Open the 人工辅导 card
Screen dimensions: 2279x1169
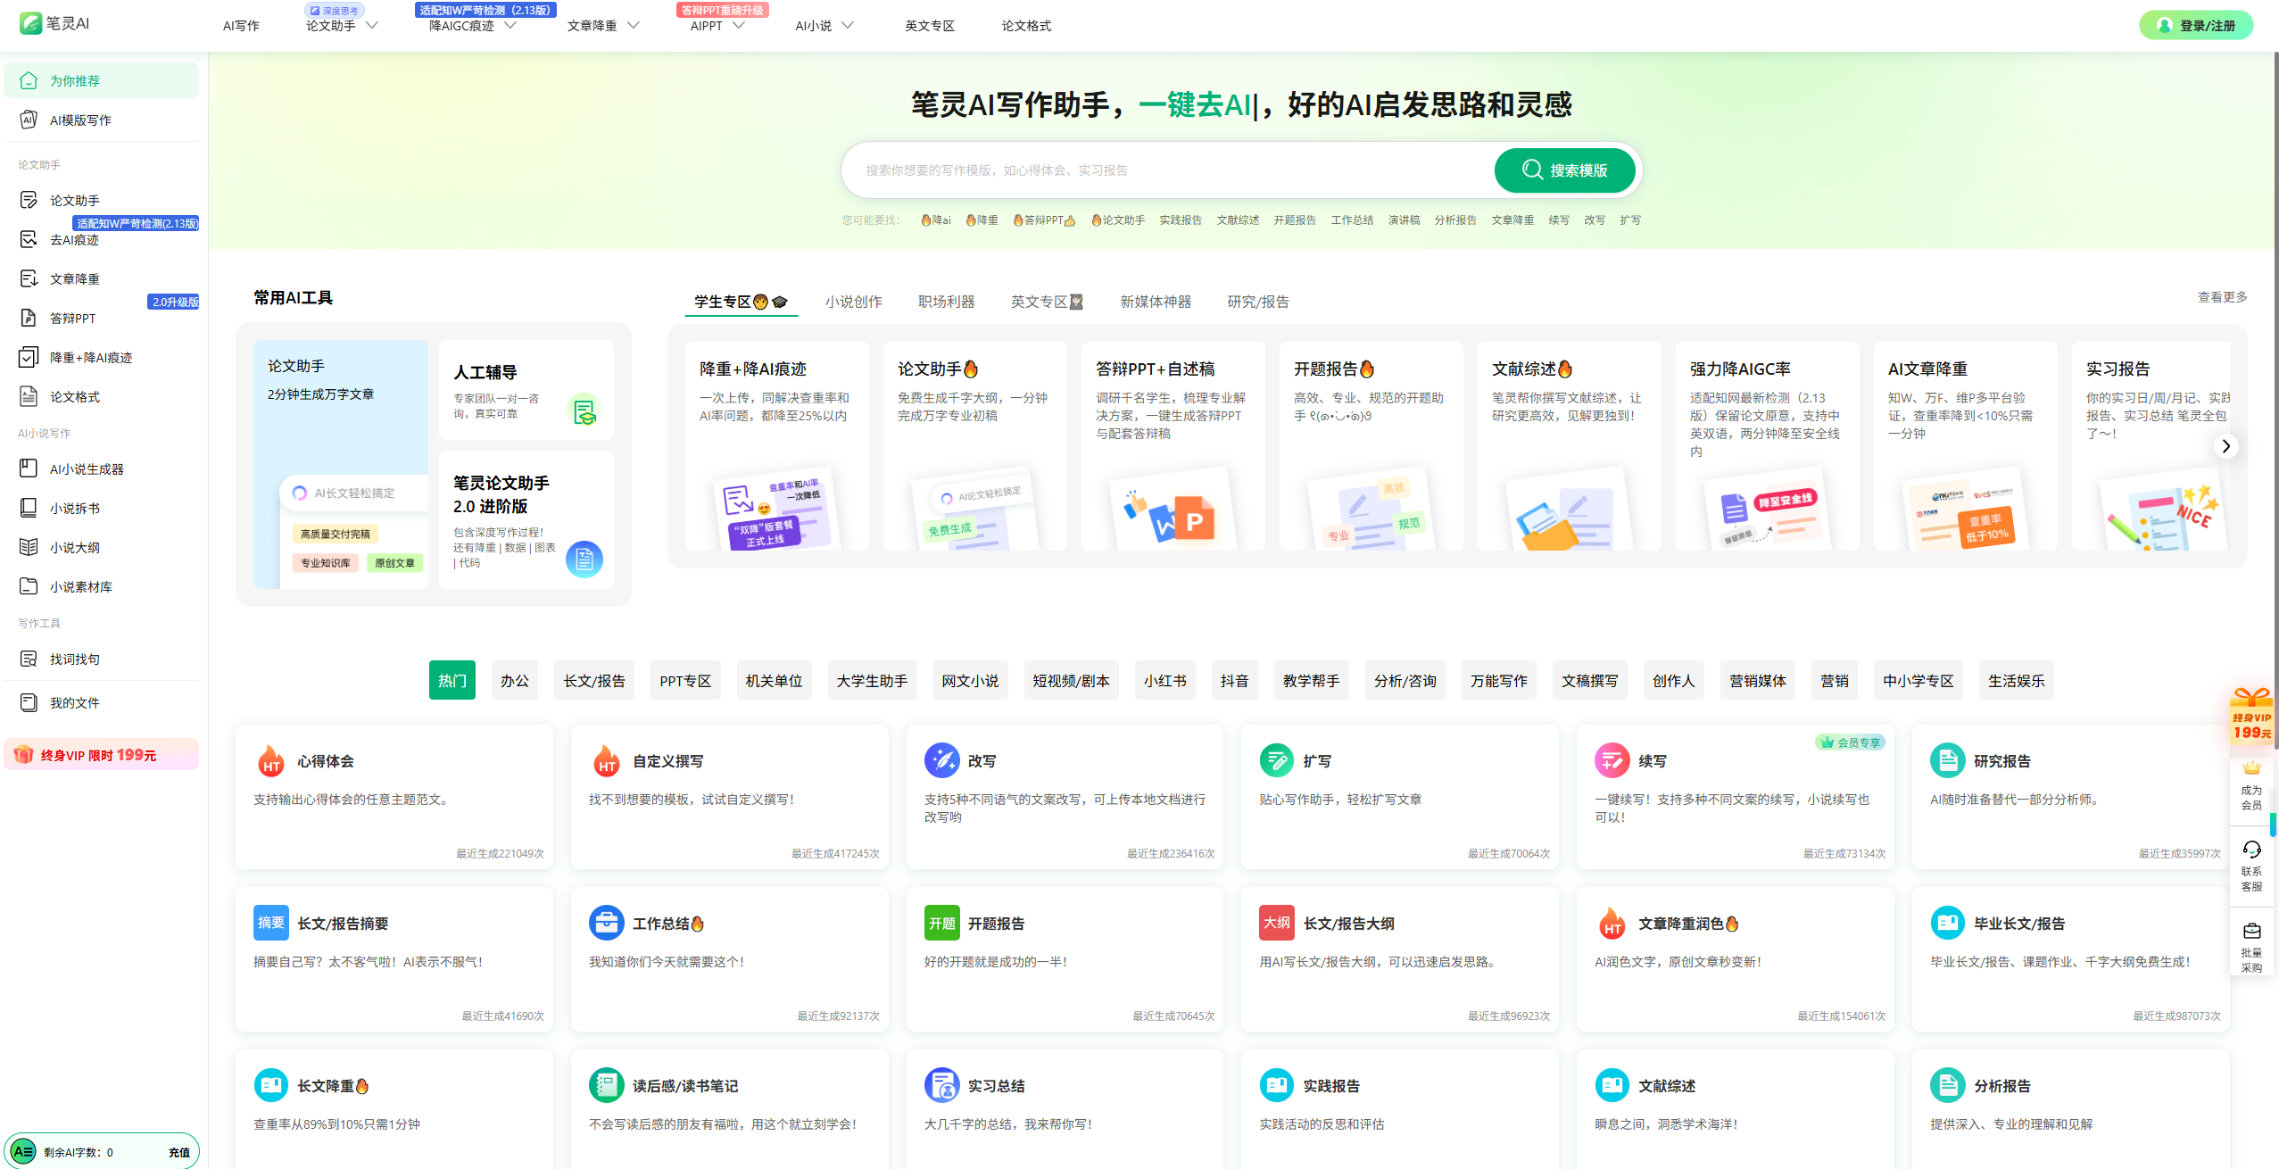(x=526, y=390)
